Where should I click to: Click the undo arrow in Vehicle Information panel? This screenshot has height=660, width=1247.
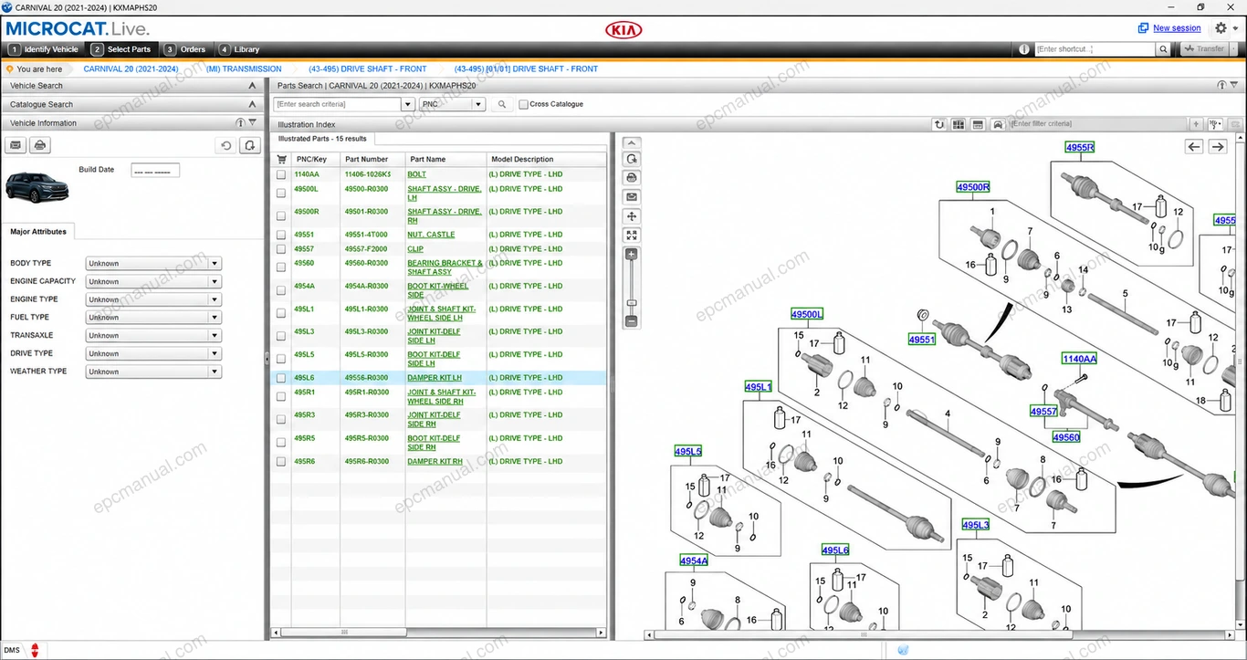(226, 145)
